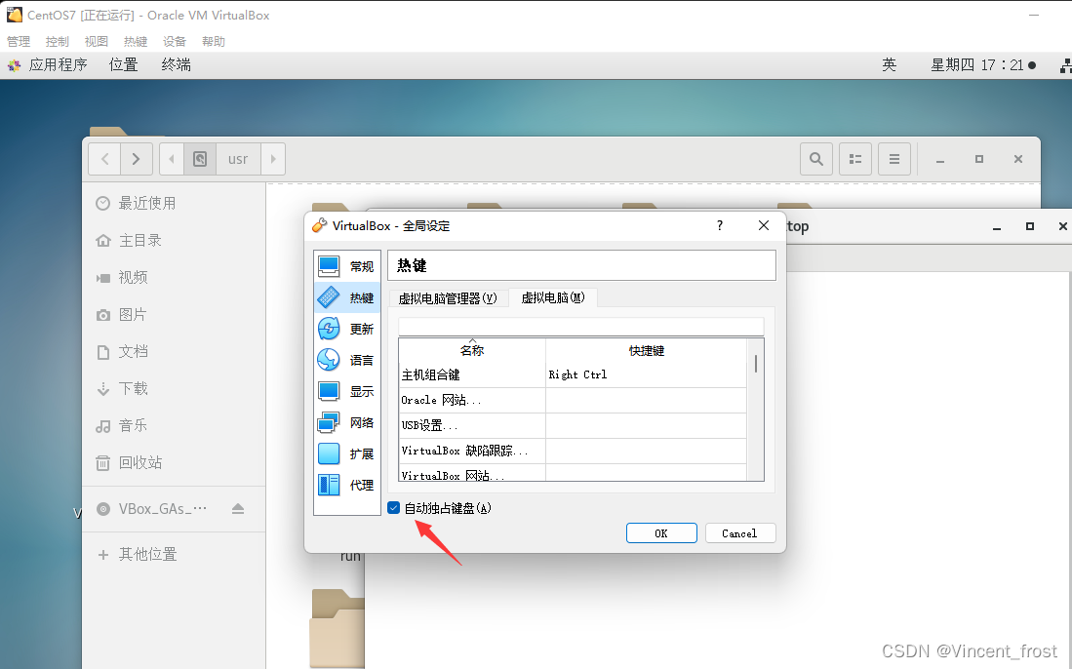Click the help question mark in dialog
The height and width of the screenshot is (669, 1072).
(720, 225)
